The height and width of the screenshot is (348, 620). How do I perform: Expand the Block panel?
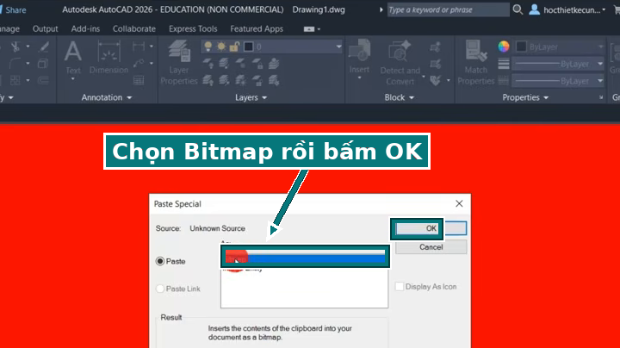399,97
